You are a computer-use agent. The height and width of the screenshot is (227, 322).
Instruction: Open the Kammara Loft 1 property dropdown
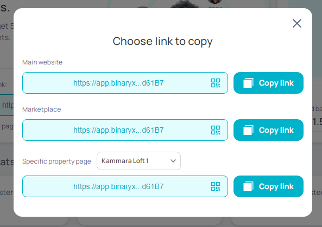(x=138, y=161)
